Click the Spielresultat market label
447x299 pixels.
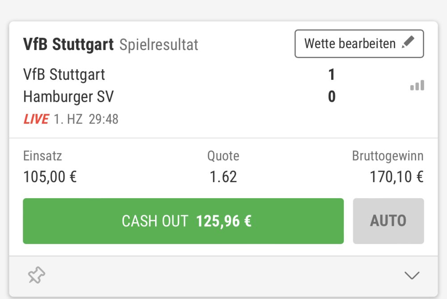[x=159, y=45]
